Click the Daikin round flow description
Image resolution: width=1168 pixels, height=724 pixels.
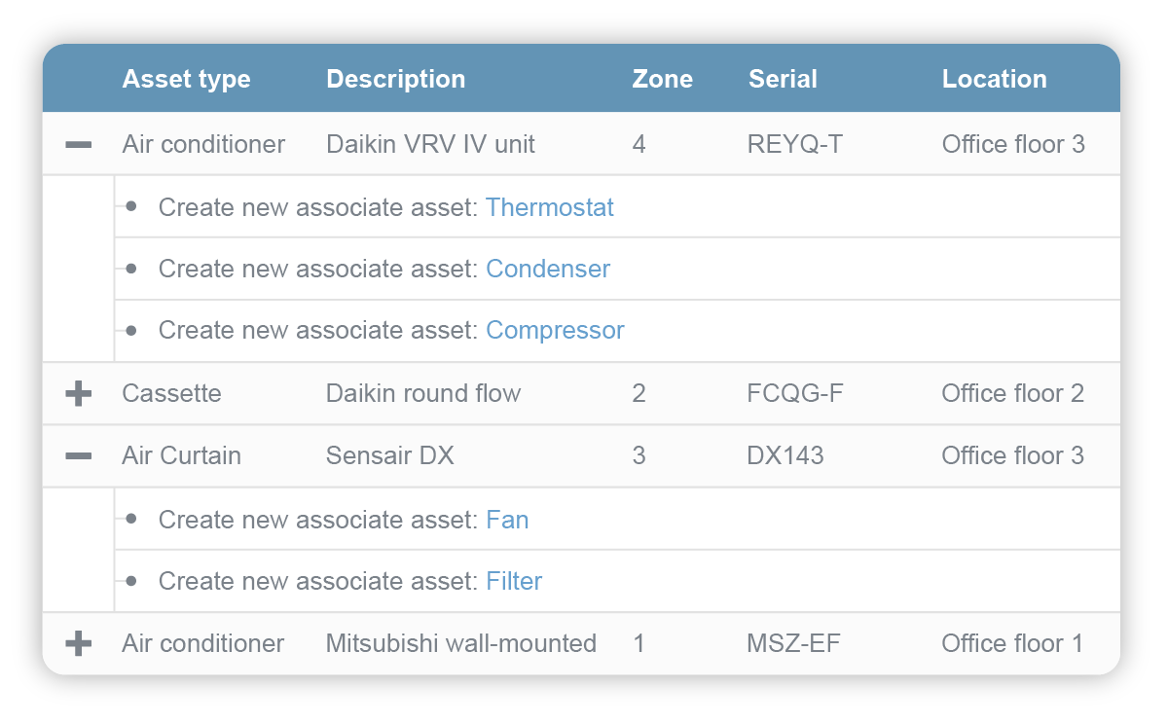click(x=423, y=394)
